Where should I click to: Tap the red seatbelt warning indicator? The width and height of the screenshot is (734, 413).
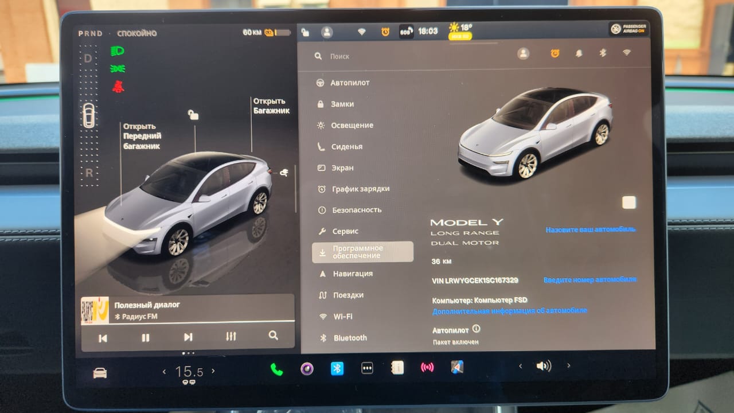point(119,87)
